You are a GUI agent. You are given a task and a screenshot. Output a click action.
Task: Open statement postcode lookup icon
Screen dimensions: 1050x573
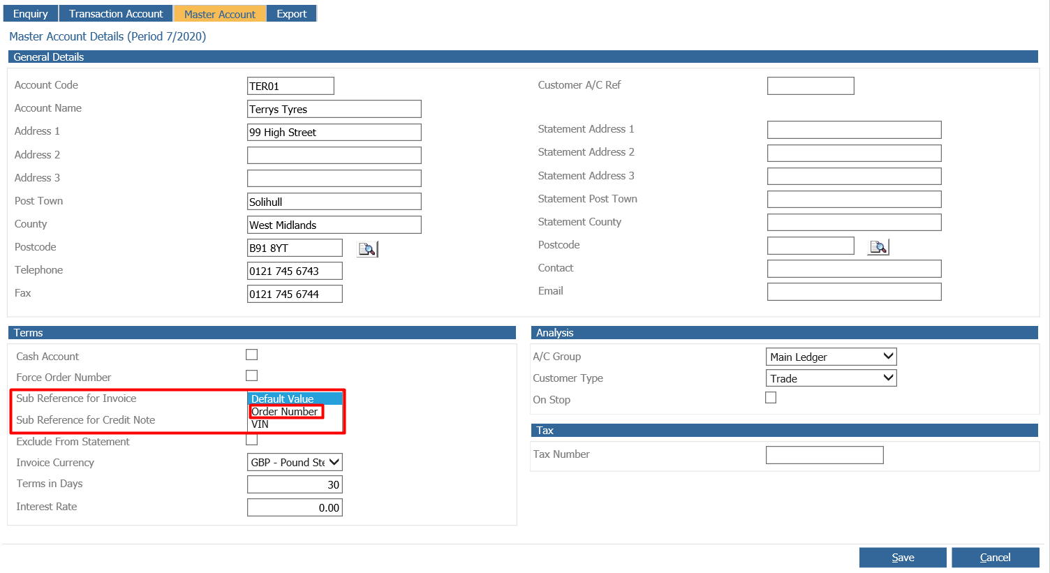click(x=878, y=247)
